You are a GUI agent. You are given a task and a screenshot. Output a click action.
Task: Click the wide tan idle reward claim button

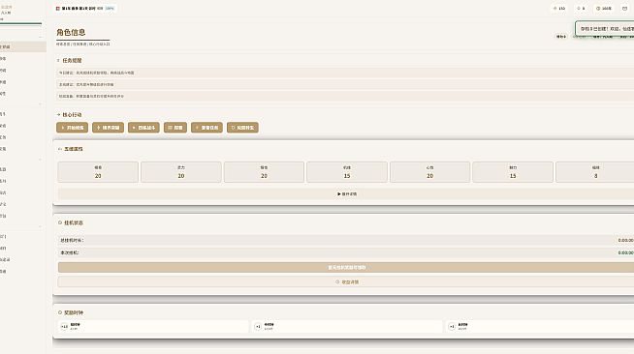click(x=347, y=267)
